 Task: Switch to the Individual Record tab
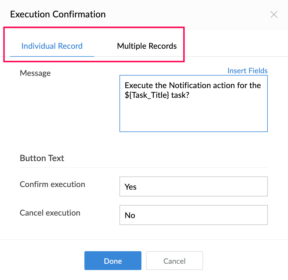click(x=52, y=46)
